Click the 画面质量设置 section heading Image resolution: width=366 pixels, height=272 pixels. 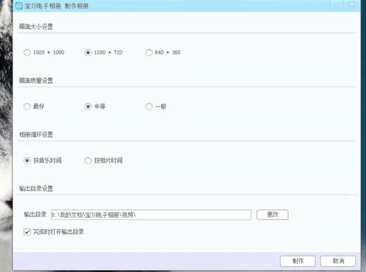click(x=36, y=80)
